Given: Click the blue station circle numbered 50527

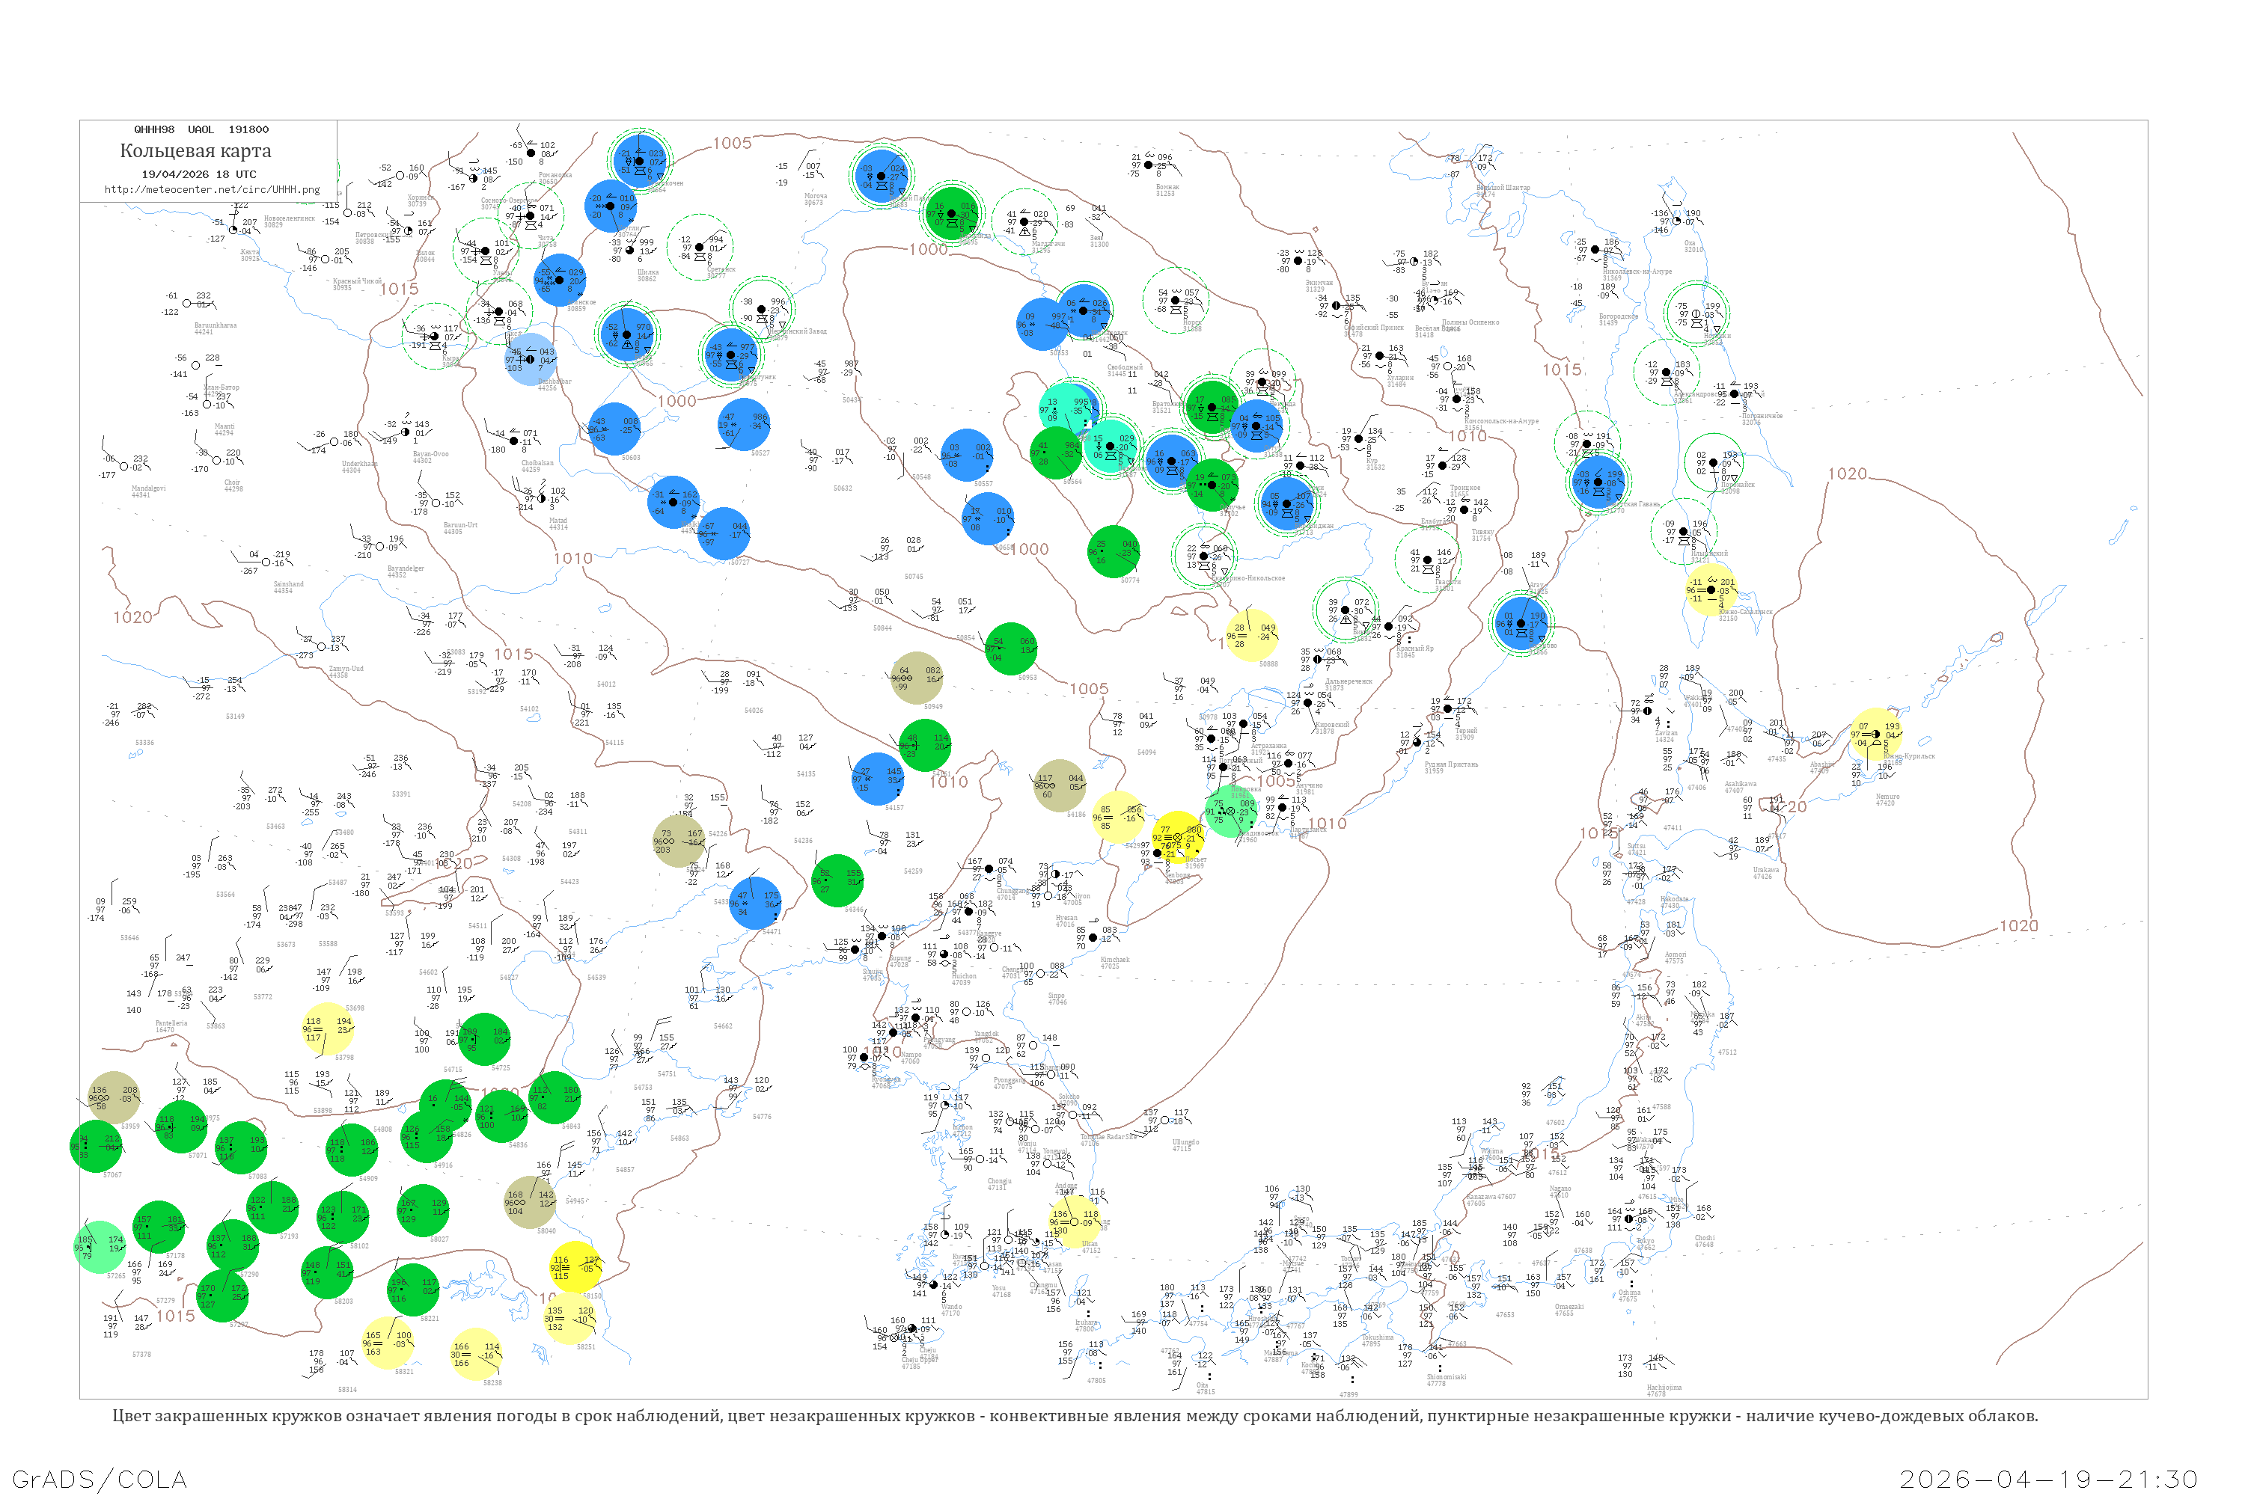Looking at the screenshot, I should click(x=744, y=425).
